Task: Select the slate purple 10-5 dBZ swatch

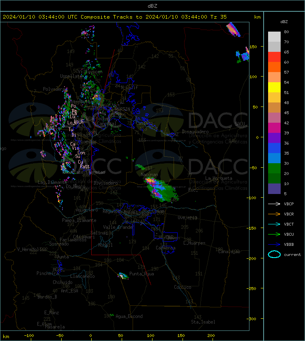Action: [274, 189]
